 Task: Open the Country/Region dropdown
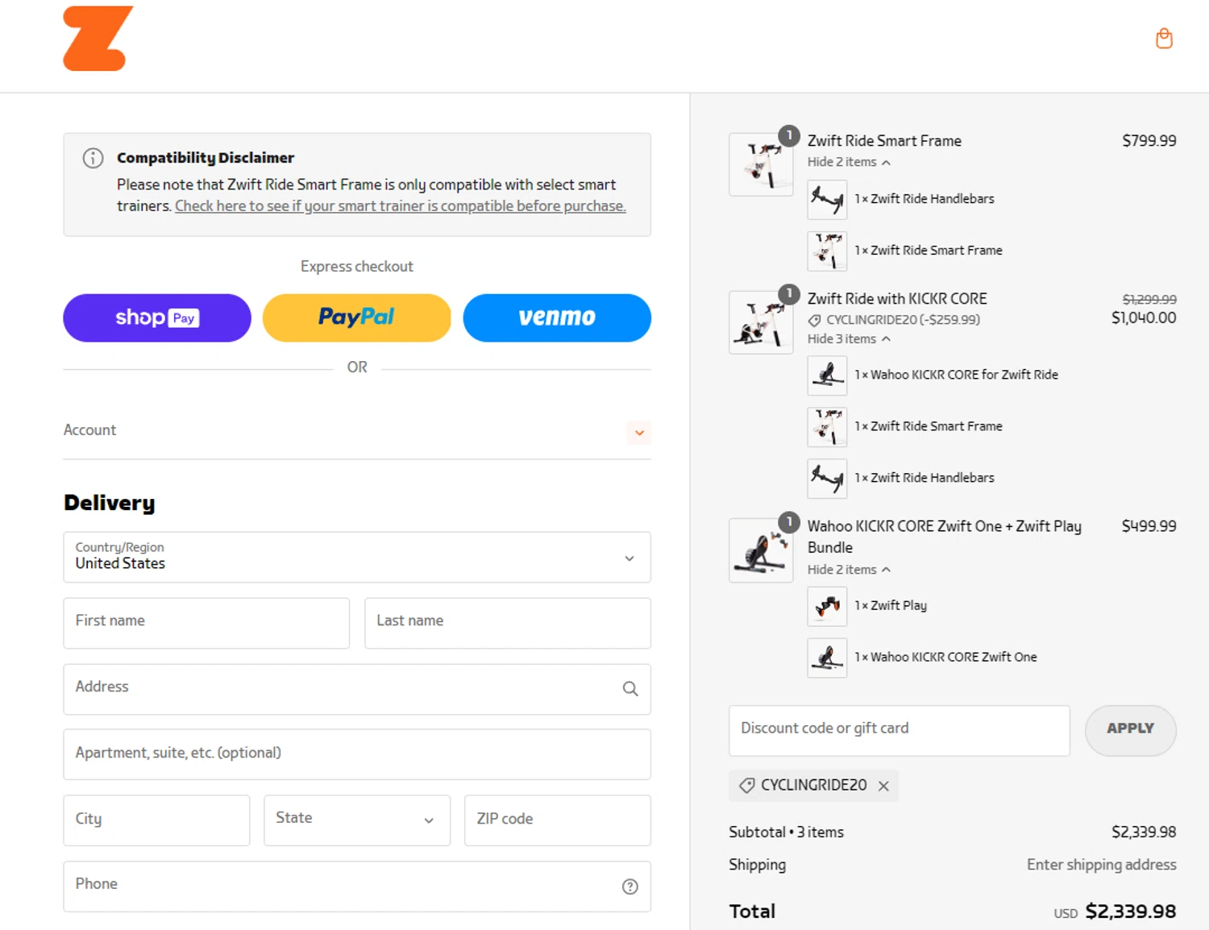356,557
